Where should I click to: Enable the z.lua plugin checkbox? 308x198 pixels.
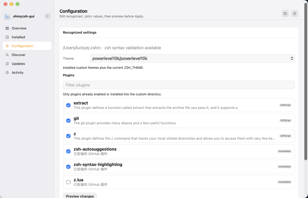click(68, 182)
